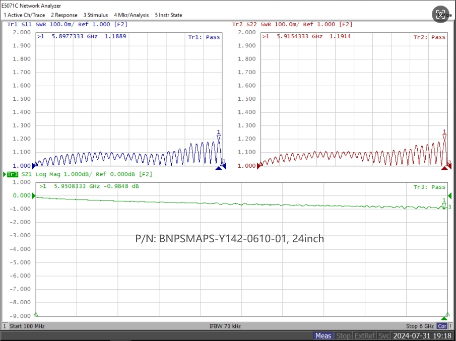Click the ExtRef status indicator
The width and height of the screenshot is (456, 341).
(x=365, y=336)
